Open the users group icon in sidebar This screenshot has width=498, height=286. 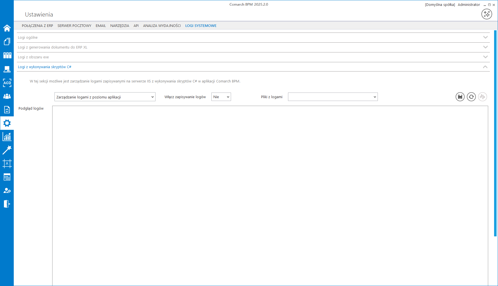point(7,96)
